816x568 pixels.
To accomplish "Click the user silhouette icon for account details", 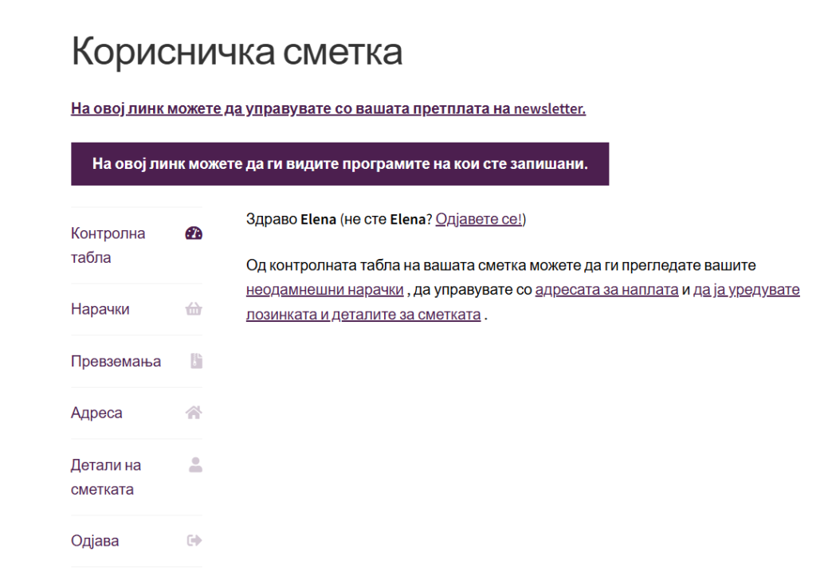I will pos(195,465).
